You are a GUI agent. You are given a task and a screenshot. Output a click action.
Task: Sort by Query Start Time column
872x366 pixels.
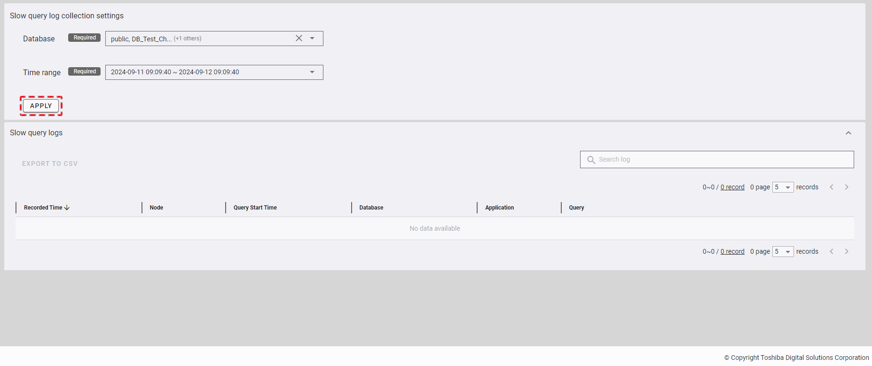255,208
